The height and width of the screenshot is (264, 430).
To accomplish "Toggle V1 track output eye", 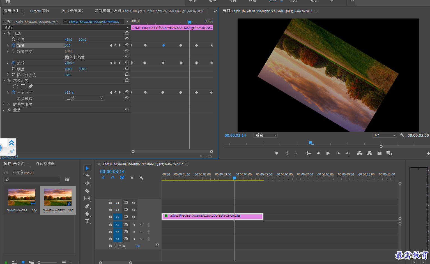I will (134, 217).
